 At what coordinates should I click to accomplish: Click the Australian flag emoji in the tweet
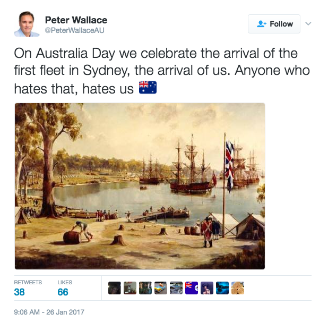[148, 87]
